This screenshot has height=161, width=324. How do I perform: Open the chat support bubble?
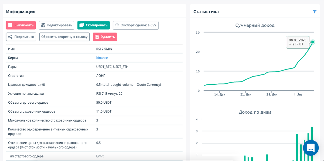(311, 148)
